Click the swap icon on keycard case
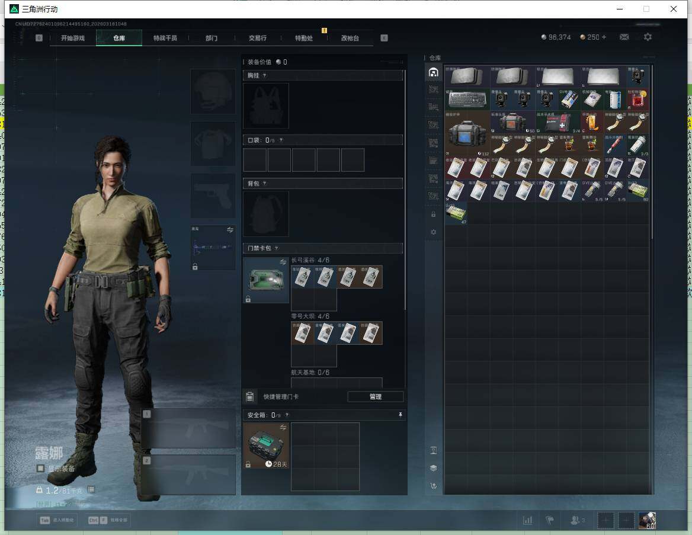Viewport: 692px width, 535px height. (283, 262)
